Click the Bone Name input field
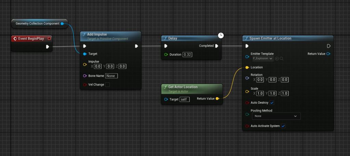Screen dimensions: 350x156 coord(111,76)
